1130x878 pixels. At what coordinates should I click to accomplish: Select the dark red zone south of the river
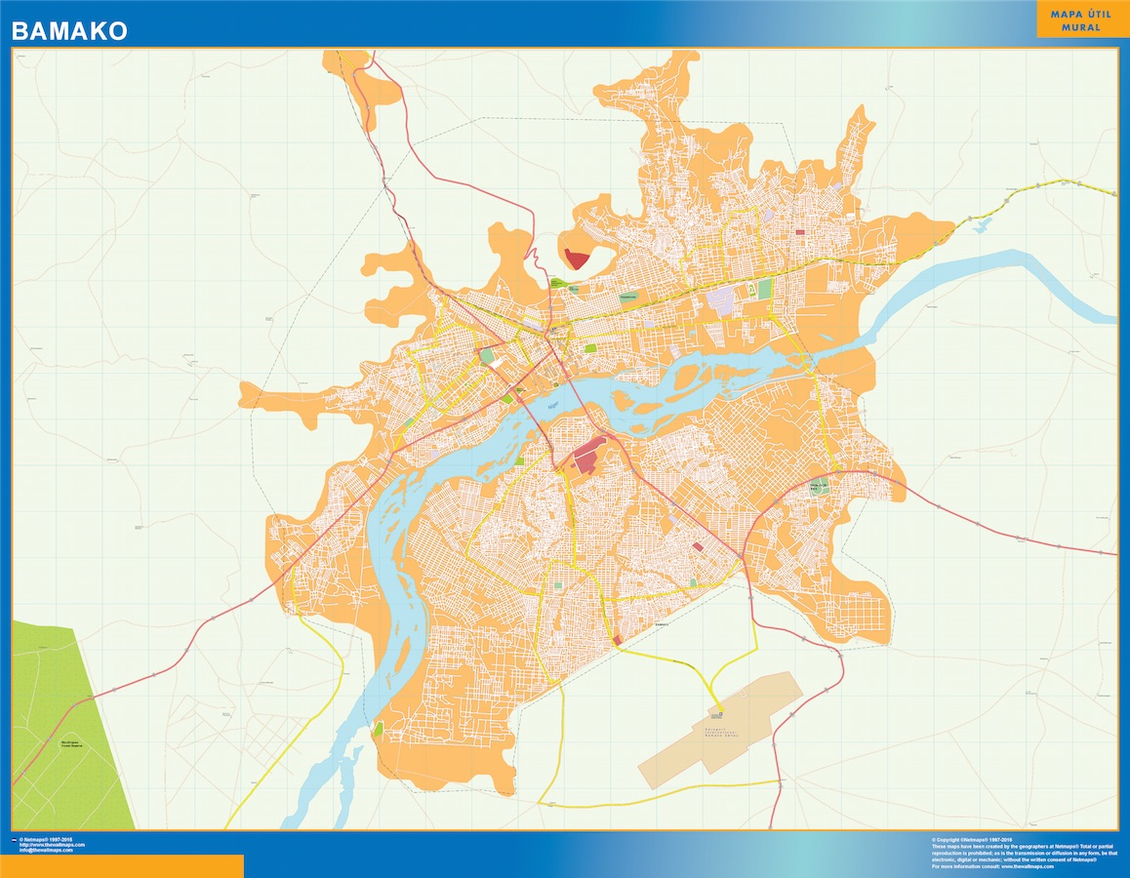pos(700,548)
